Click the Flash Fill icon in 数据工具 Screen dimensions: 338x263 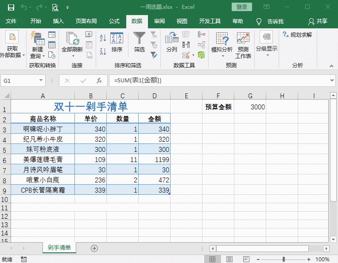(186, 35)
